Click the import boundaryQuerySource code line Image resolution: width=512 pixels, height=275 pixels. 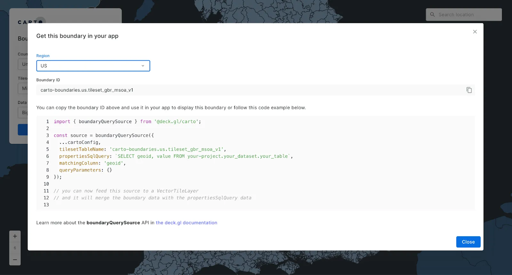pyautogui.click(x=127, y=122)
